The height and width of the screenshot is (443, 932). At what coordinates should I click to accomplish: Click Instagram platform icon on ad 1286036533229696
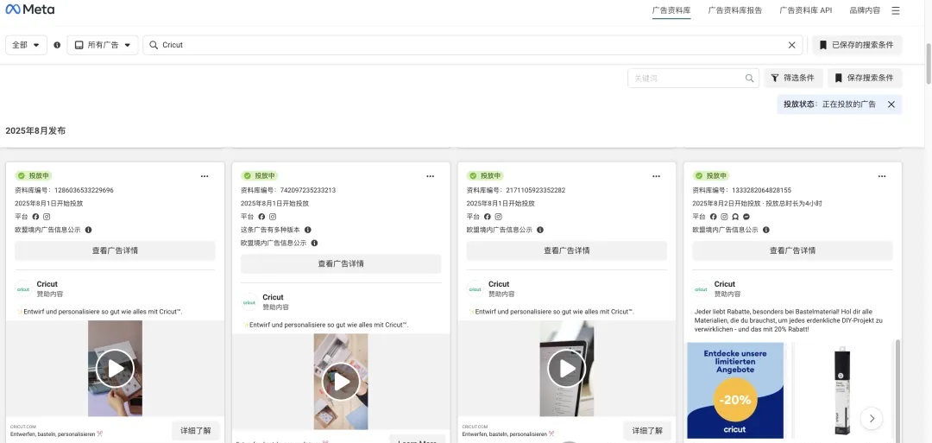pos(47,217)
